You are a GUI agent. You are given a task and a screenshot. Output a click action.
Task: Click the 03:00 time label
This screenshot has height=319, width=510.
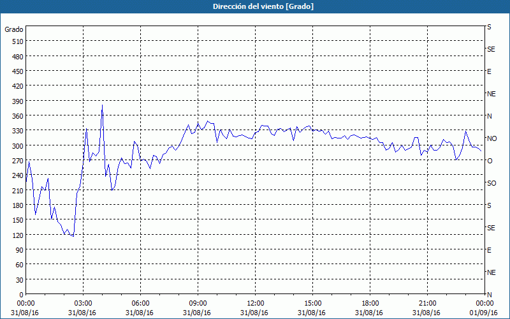pyautogui.click(x=84, y=304)
